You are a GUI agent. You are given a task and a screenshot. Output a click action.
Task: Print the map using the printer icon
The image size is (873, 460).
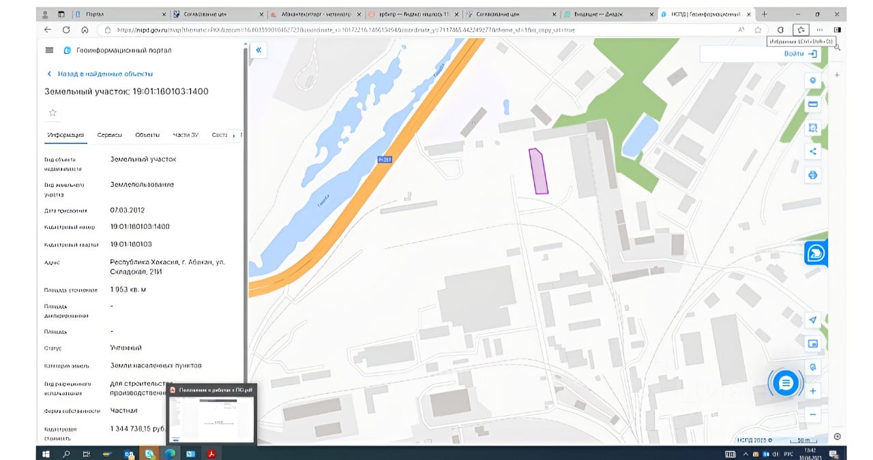point(812,175)
